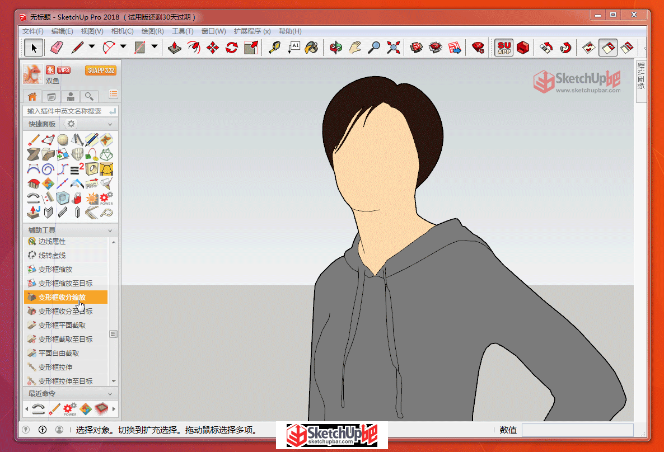Screen dimensions: 664x452
Task: Open 3D Warehouse from toolbar
Action: pos(417,48)
